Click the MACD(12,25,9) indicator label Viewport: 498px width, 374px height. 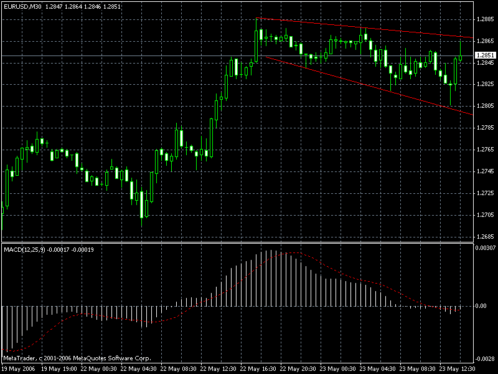pyautogui.click(x=25, y=250)
